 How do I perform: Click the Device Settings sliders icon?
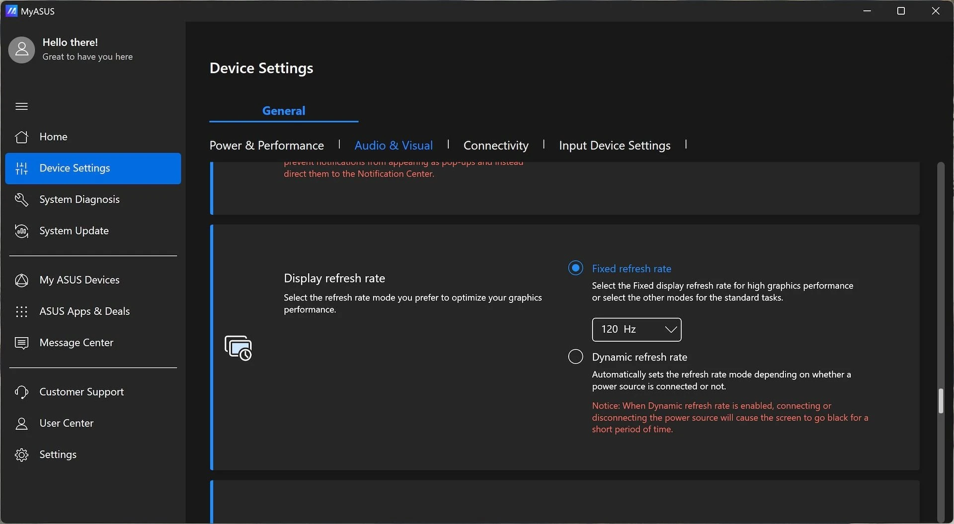point(21,169)
